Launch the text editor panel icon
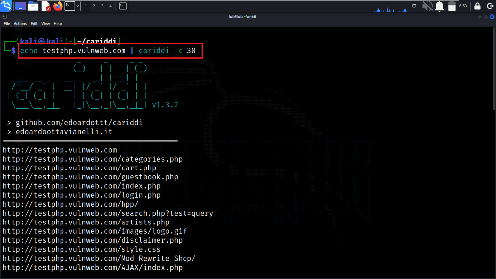Image resolution: width=496 pixels, height=279 pixels. (x=46, y=6)
